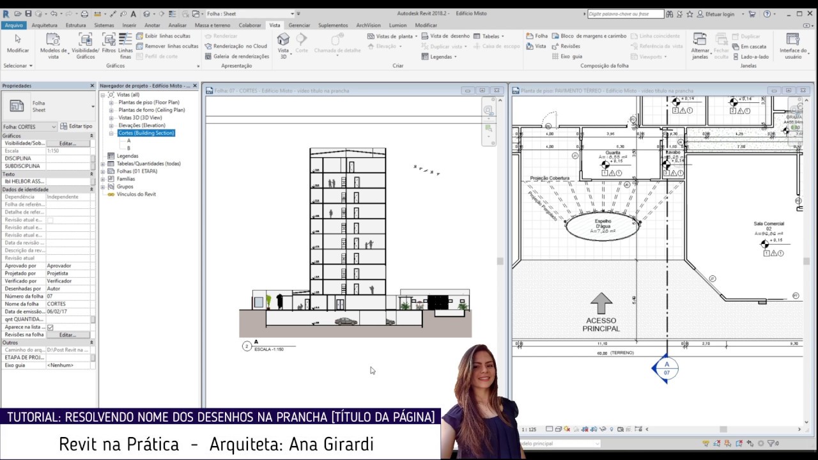The width and height of the screenshot is (818, 460).
Task: Open the Legendas ribbon dropdown
Action: (x=439, y=56)
